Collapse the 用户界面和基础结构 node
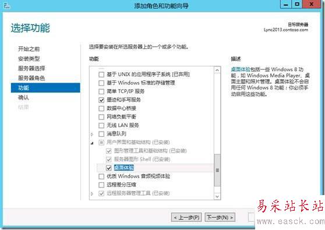 [92, 143]
